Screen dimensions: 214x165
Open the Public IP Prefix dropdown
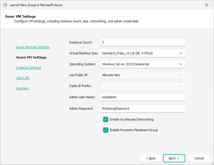click(x=143, y=86)
